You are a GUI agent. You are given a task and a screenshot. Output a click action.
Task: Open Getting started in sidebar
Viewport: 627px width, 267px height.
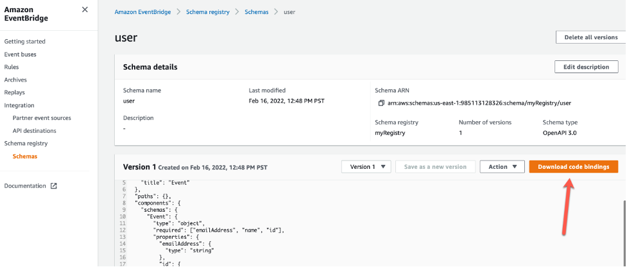pyautogui.click(x=25, y=42)
